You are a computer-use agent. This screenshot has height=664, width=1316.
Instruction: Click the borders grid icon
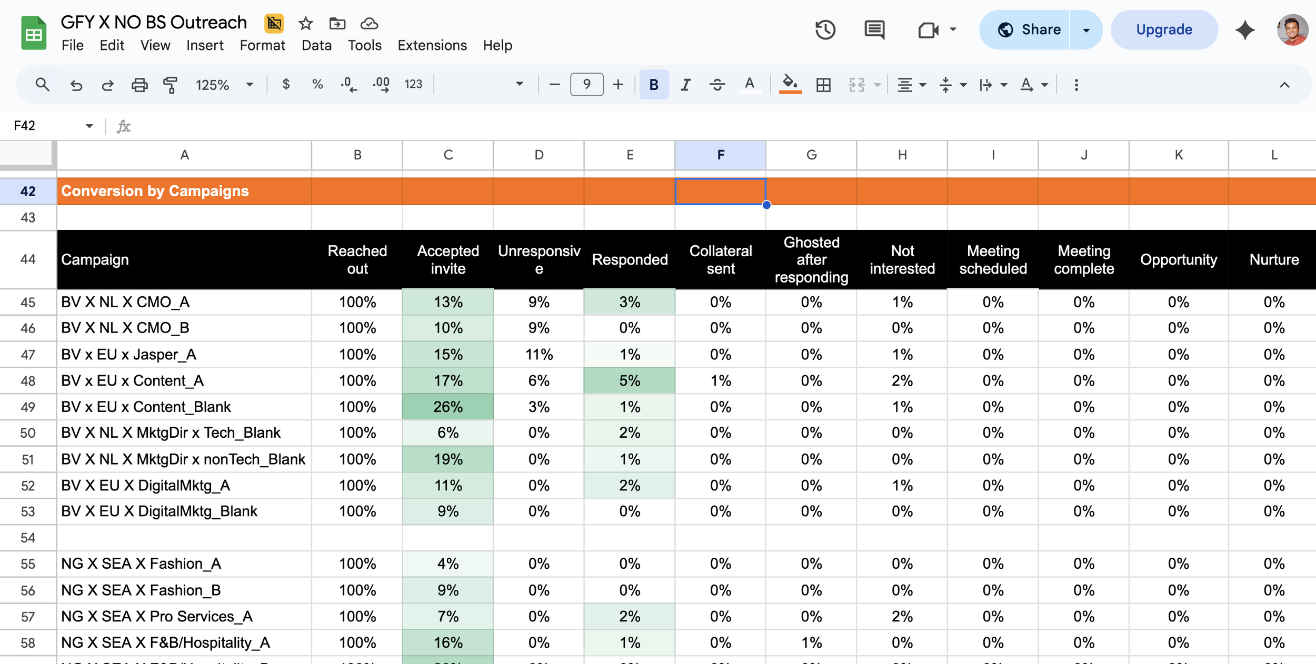pyautogui.click(x=823, y=85)
